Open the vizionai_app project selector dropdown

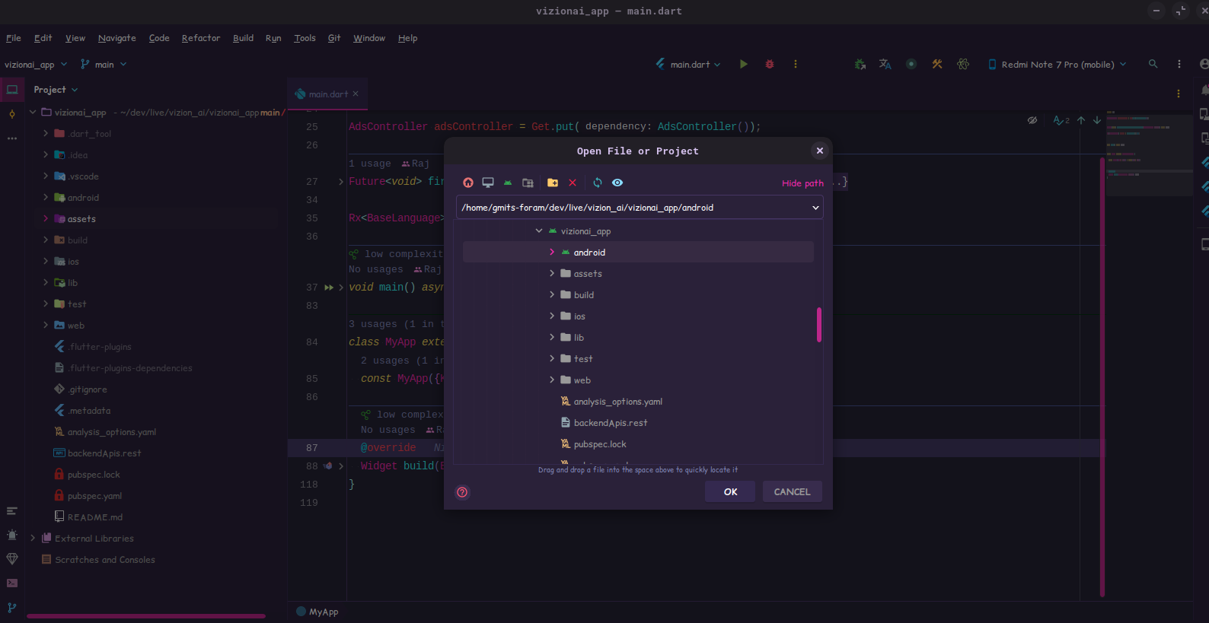pos(36,65)
